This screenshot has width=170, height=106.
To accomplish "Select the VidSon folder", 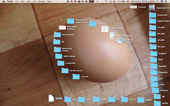I will [141, 100].
